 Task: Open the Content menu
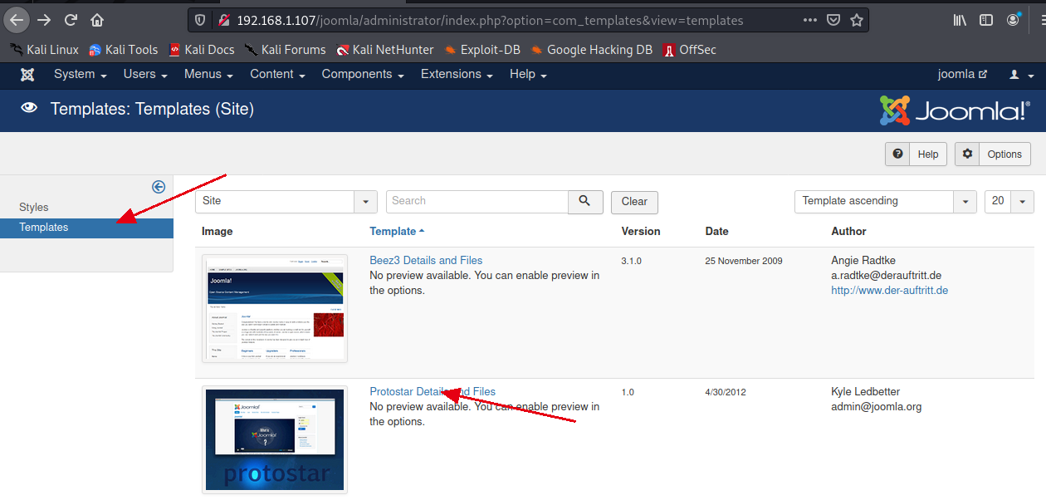(277, 74)
